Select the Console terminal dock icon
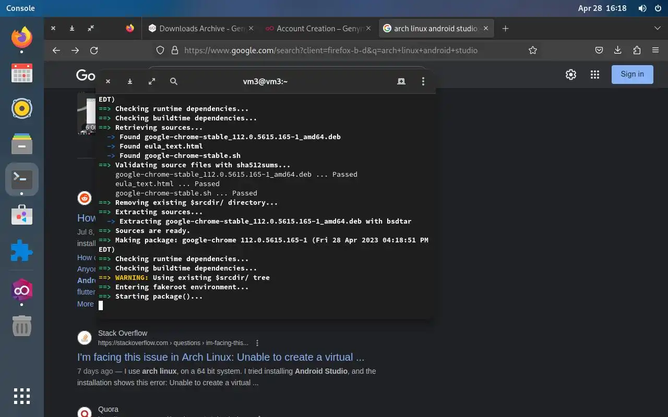Screen dimensions: 668x417 coord(22,179)
